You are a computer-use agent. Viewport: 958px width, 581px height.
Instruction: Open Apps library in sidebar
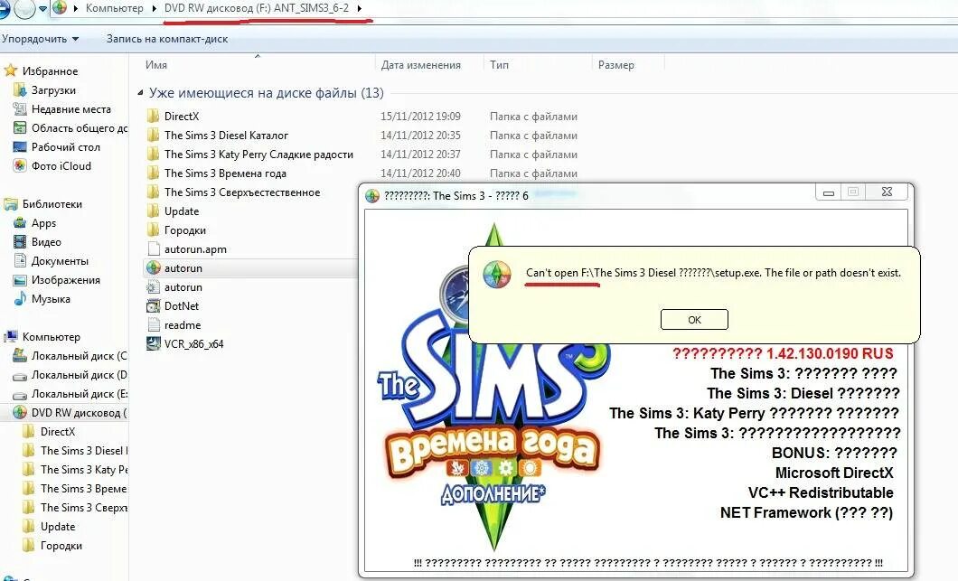pyautogui.click(x=43, y=223)
